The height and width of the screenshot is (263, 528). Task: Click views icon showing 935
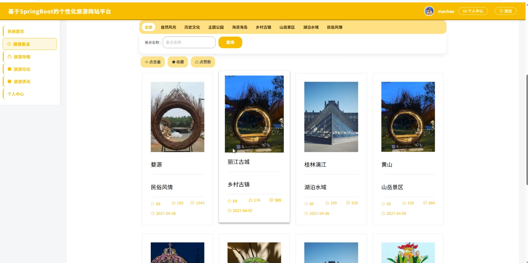point(348,203)
